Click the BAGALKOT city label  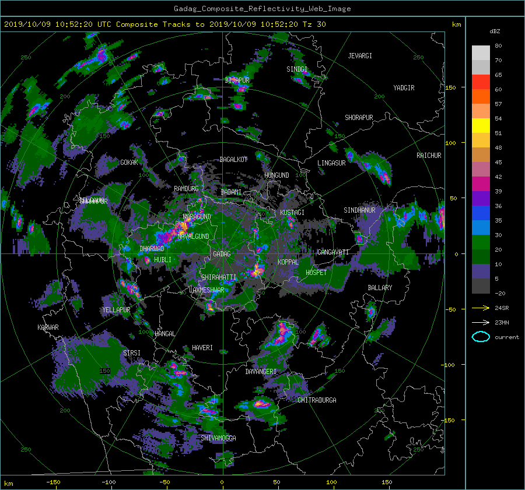point(233,160)
